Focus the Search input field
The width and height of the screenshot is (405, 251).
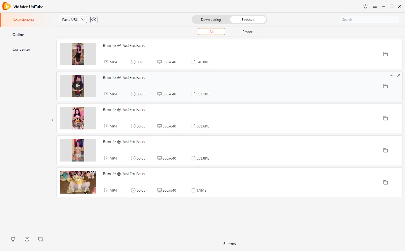click(370, 19)
